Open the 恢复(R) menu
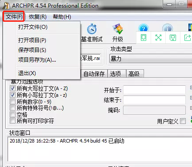The image size is (192, 167). click(38, 17)
